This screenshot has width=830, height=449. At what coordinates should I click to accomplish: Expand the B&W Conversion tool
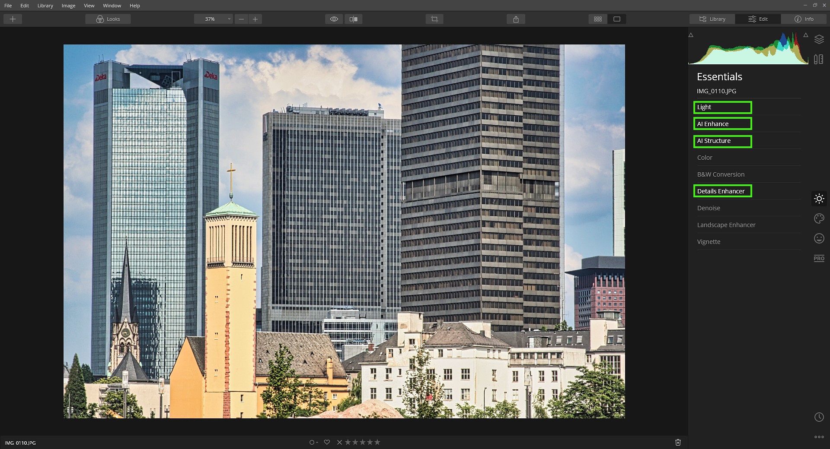pyautogui.click(x=749, y=174)
